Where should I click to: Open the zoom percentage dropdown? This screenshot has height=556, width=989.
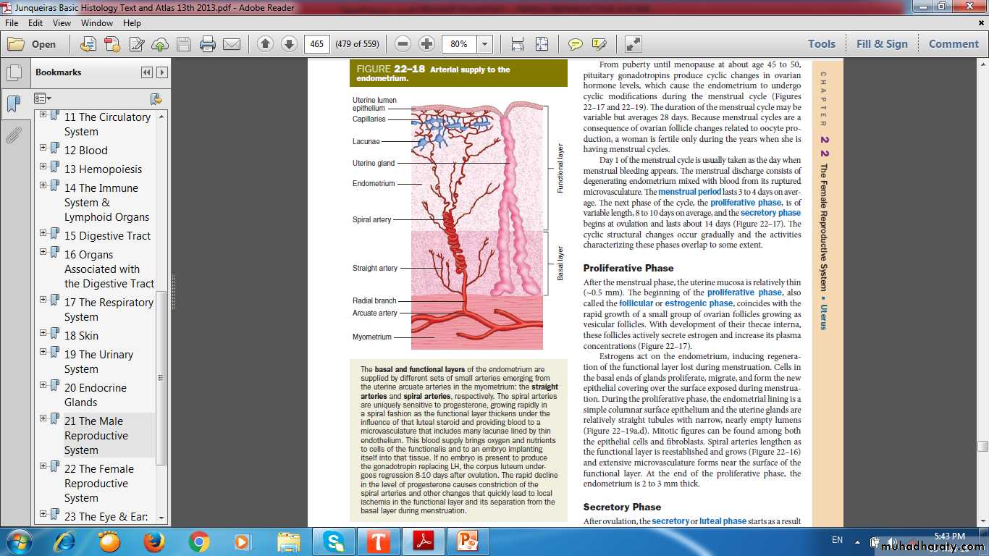coord(484,44)
